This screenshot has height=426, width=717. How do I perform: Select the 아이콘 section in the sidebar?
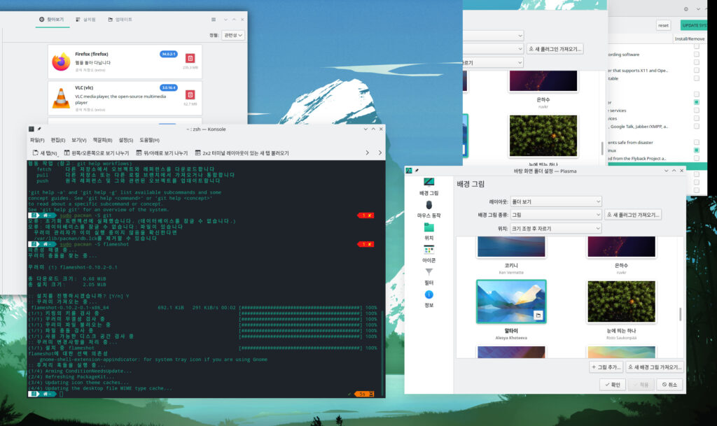pyautogui.click(x=429, y=254)
